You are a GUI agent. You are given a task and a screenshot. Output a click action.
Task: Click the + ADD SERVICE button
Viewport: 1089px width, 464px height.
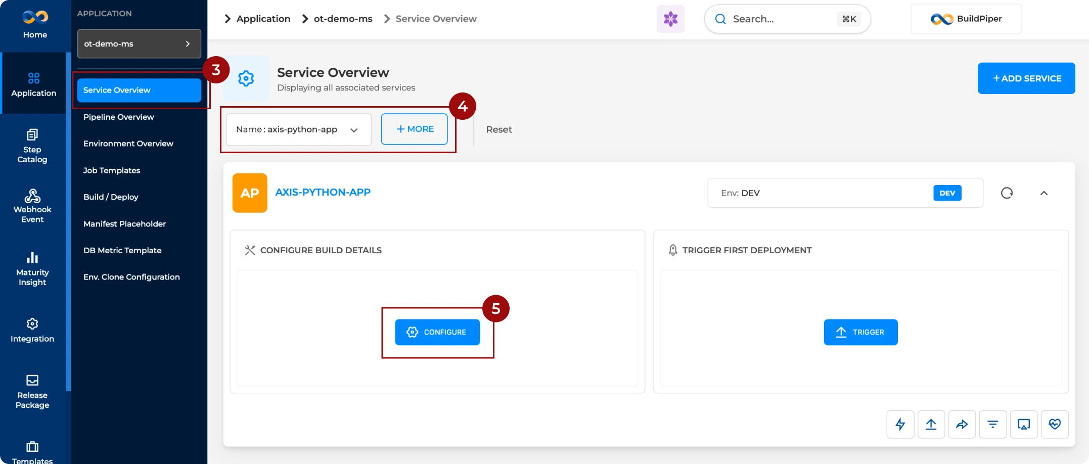pyautogui.click(x=1026, y=78)
